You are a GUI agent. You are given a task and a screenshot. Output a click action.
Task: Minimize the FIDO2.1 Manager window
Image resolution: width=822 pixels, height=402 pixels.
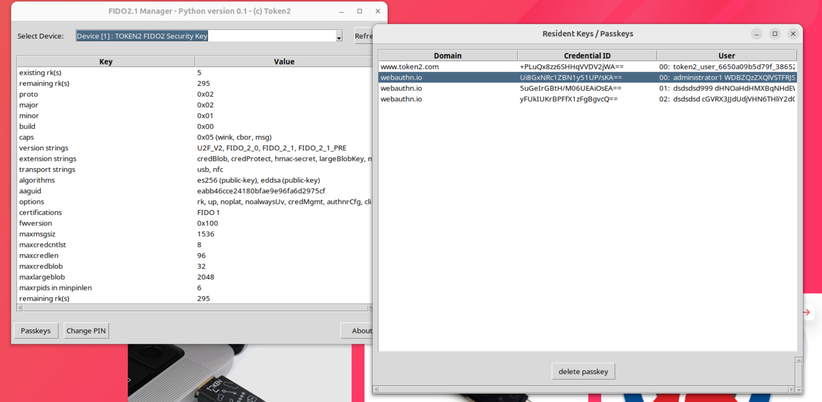(342, 12)
